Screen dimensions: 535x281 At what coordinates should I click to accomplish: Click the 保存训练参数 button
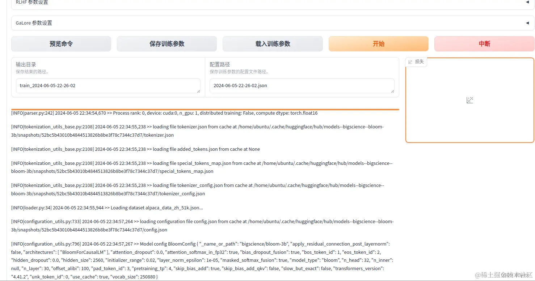coord(167,44)
